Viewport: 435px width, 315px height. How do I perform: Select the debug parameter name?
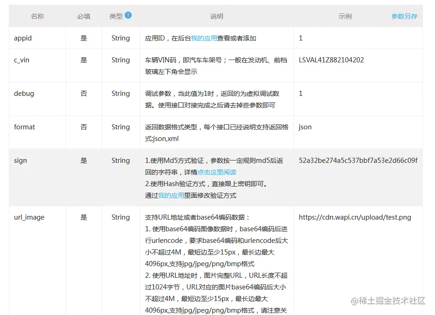point(24,94)
